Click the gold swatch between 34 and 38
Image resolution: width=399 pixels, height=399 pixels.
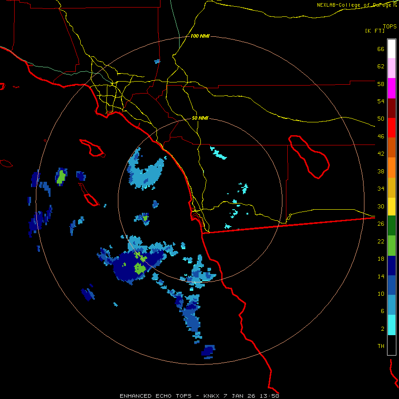pos(391,188)
